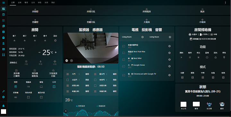
Task: Toggle power for Chromecast with Google TV
Action: click(x=169, y=75)
